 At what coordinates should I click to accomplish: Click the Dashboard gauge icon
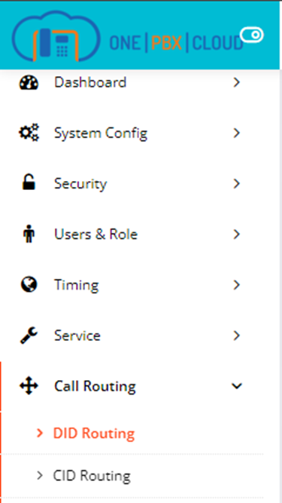(29, 82)
